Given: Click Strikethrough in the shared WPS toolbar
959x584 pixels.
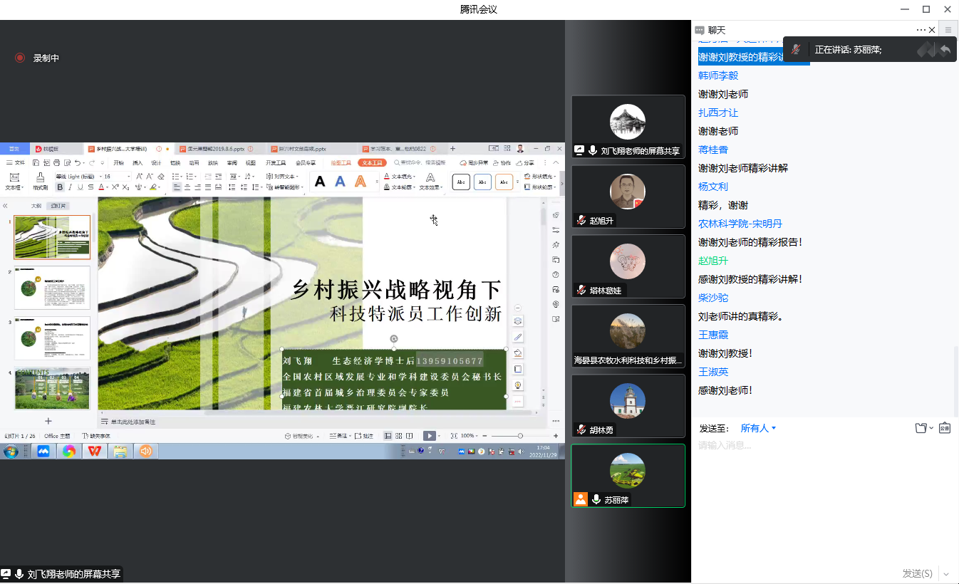Looking at the screenshot, I should click(90, 187).
